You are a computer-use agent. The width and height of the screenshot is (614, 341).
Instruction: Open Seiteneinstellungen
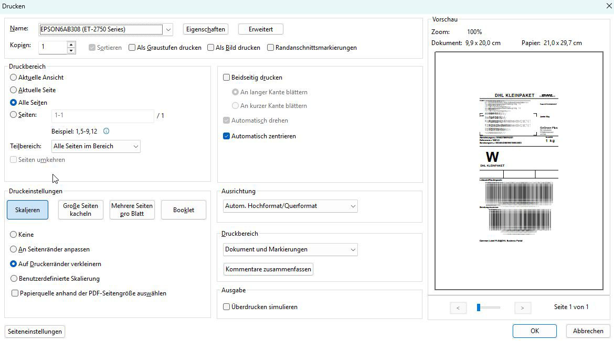[35, 332]
